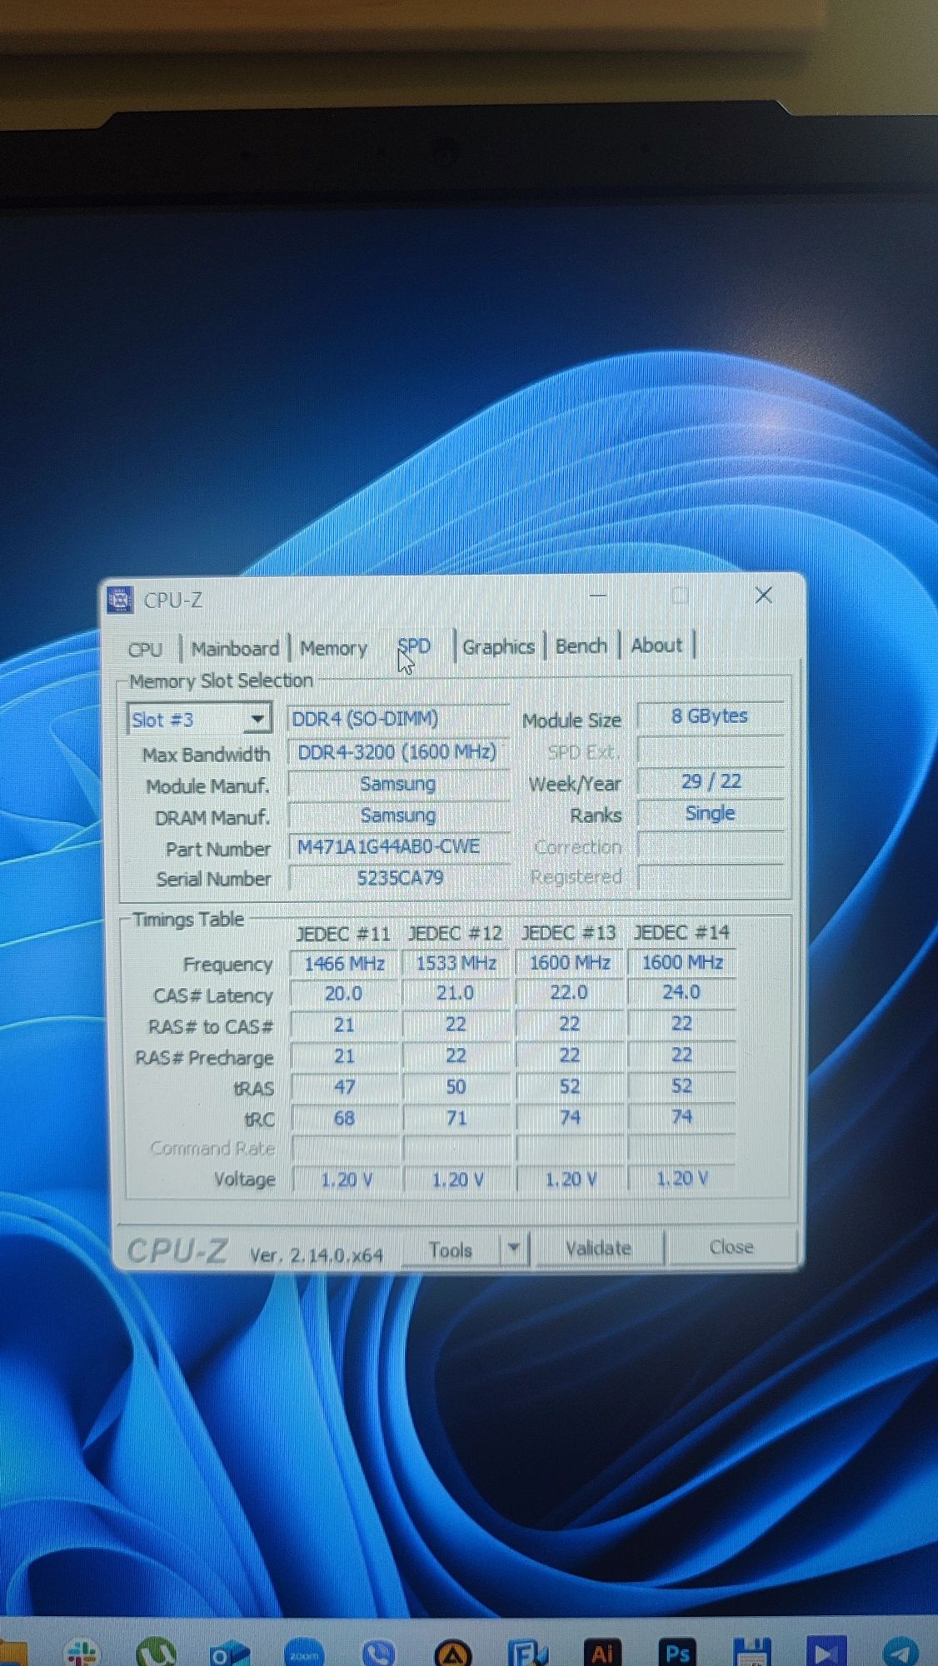Click the DRAM Manuf. Samsung value

(398, 815)
